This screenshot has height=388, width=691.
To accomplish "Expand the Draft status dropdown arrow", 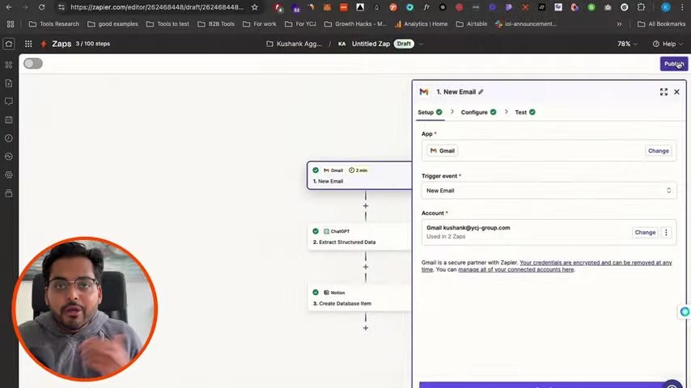I will (422, 44).
